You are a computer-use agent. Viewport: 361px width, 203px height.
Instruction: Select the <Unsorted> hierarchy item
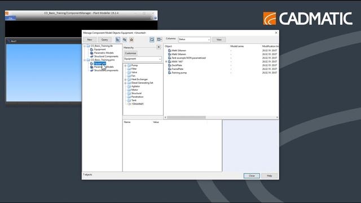[x=138, y=104]
